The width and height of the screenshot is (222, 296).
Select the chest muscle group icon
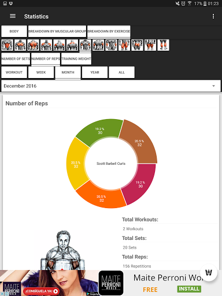(20, 45)
